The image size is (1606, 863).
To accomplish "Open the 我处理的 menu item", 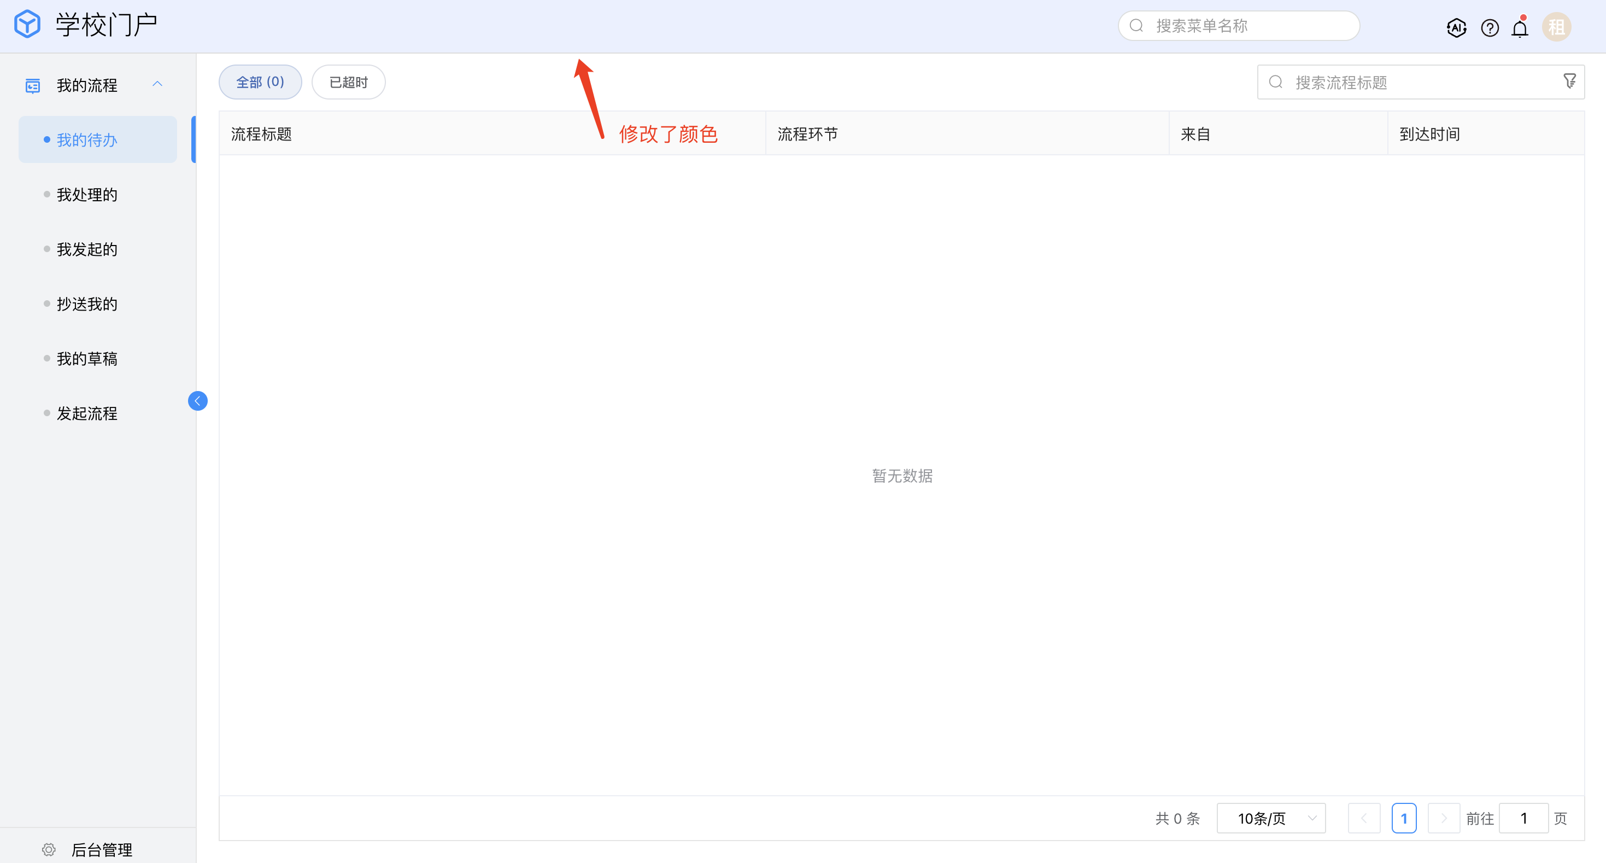I will coord(87,195).
